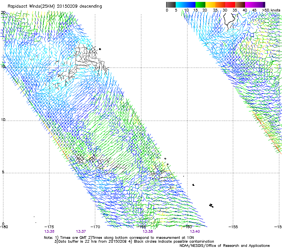
Task: Click the magenta 40-45 knots legend segment
Action: (250, 5)
